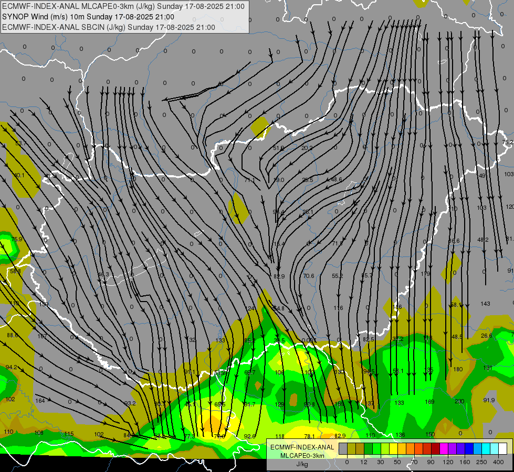Click legend scale value 250
This screenshot has height=472, width=514.
481,462
